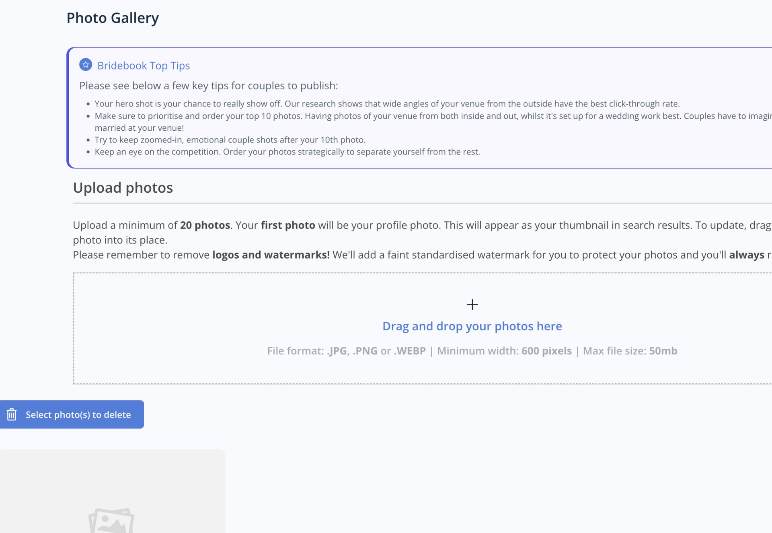This screenshot has width=772, height=533.
Task: Click the "top 10 photos" tip bullet
Action: point(433,116)
